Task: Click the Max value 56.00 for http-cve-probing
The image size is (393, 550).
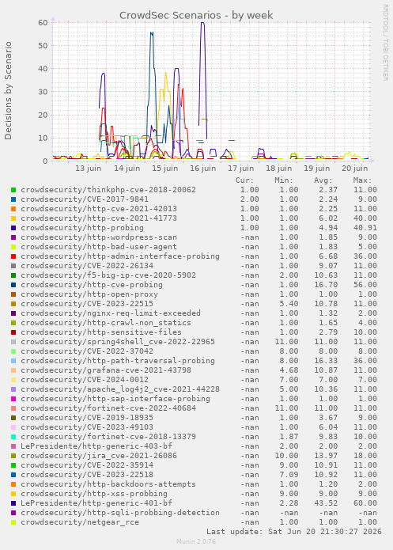Action: click(365, 285)
